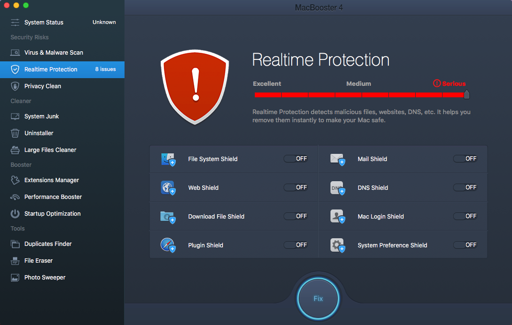512x325 pixels.
Task: Click the System Status sliders icon
Action: [15, 22]
